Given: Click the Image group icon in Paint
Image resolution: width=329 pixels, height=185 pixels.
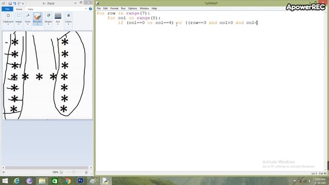Looking at the screenshot, I should [19, 16].
